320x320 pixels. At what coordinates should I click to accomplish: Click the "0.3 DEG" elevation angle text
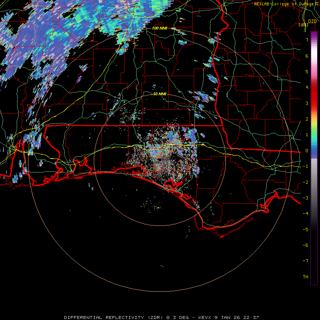[178, 318]
